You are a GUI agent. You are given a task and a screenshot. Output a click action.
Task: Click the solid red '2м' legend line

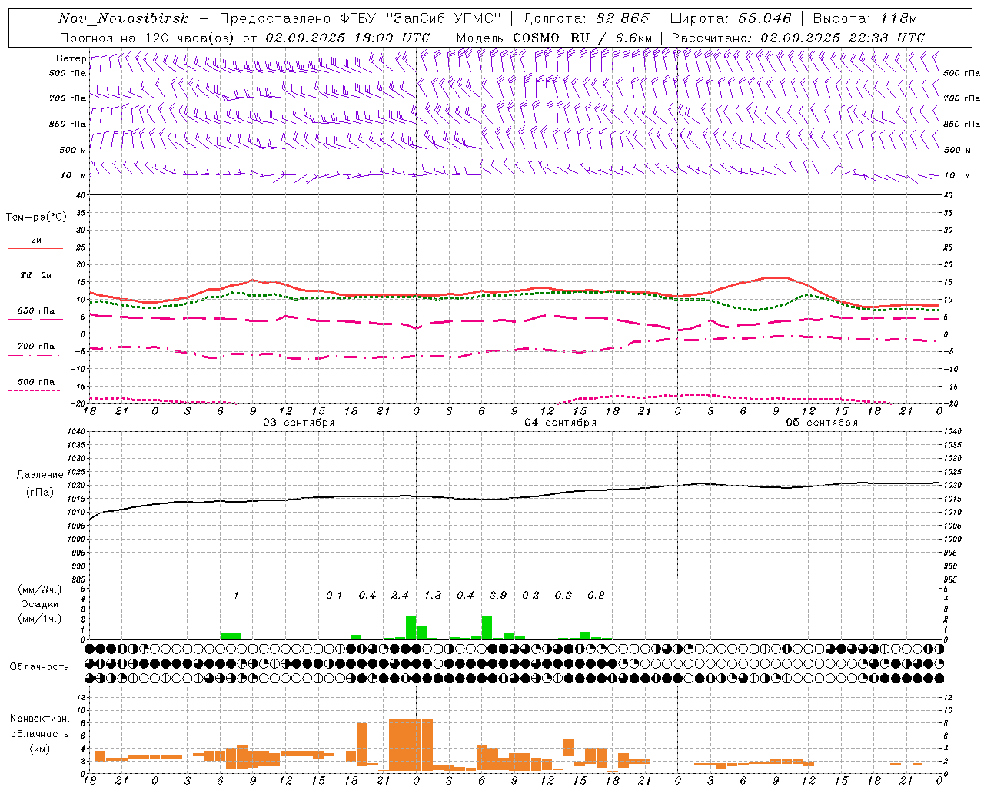35,248
